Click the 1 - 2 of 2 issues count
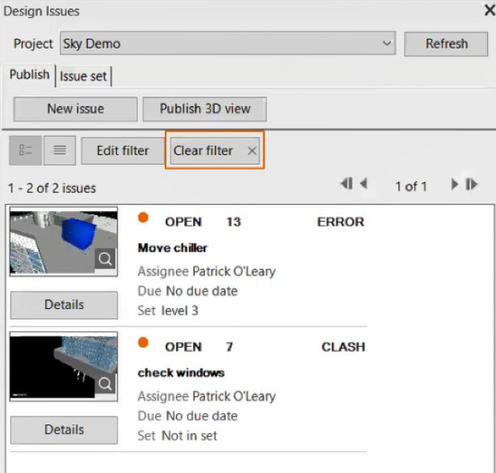This screenshot has width=496, height=473. coord(52,188)
